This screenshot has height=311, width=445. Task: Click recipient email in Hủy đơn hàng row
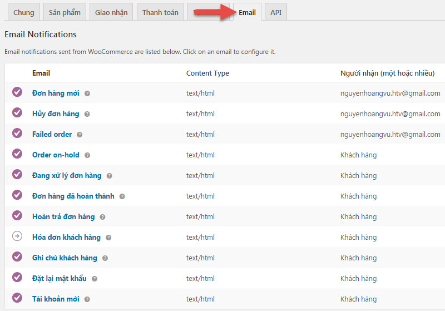click(x=390, y=114)
